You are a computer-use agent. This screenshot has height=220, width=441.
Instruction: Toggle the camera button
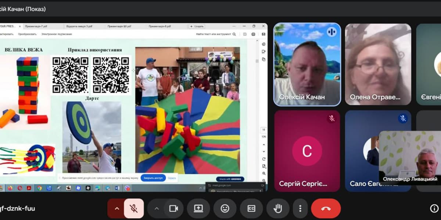click(x=173, y=208)
